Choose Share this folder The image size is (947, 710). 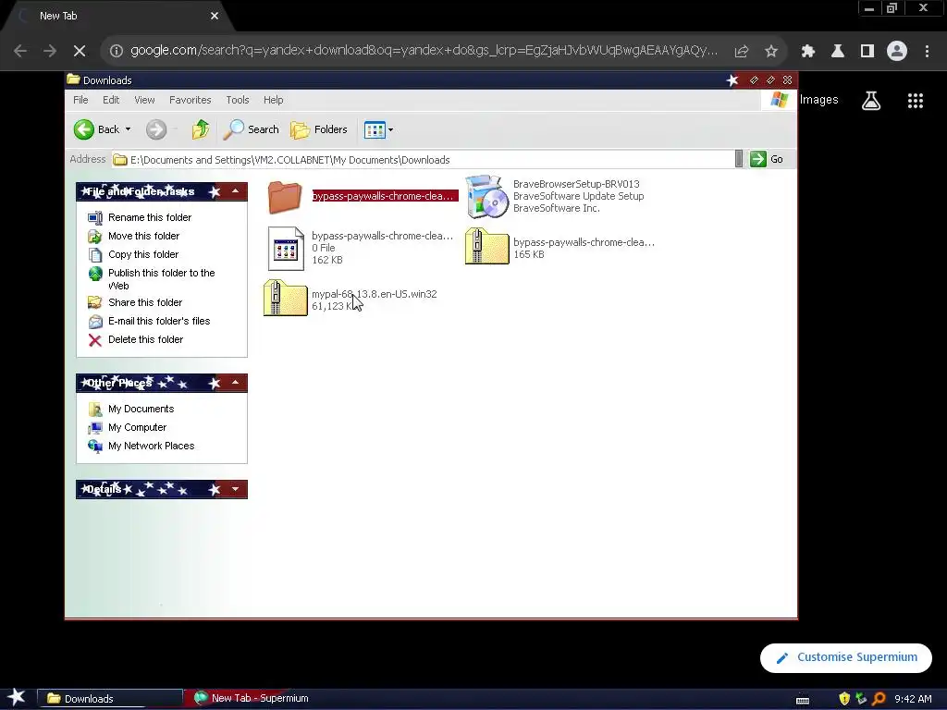[x=145, y=302]
